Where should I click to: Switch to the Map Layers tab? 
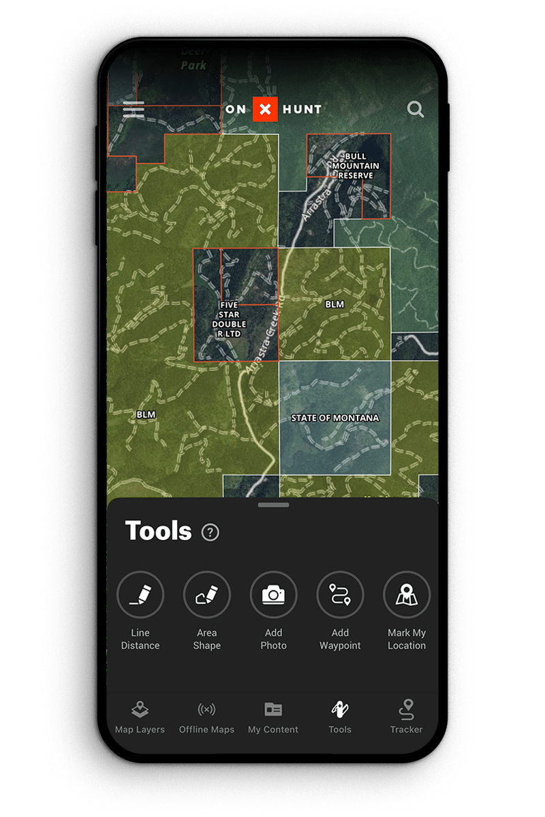point(140,718)
